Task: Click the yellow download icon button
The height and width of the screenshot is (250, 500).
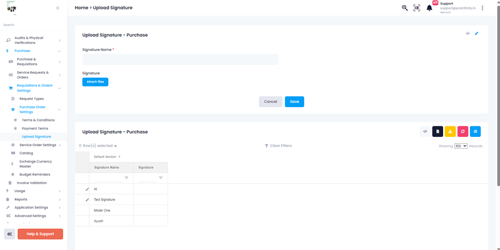Action: (x=450, y=131)
